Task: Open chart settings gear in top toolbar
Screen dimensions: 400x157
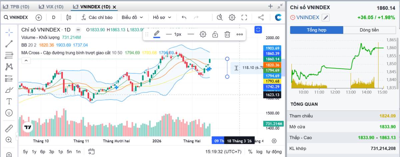Action: point(232,17)
